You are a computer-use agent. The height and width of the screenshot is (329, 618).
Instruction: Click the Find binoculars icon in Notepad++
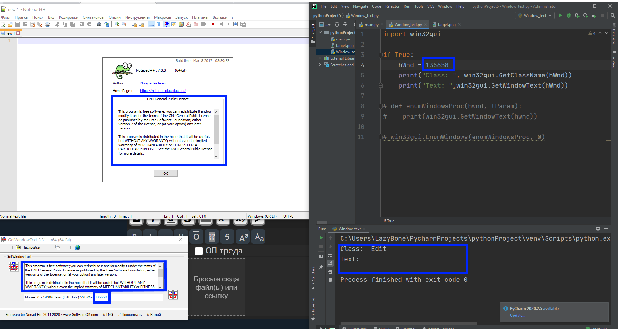pos(99,24)
